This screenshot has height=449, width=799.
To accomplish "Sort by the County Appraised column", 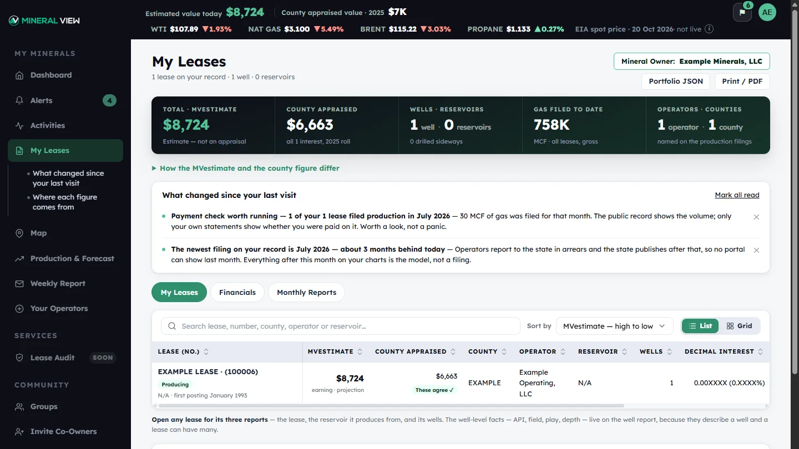I will (x=416, y=351).
